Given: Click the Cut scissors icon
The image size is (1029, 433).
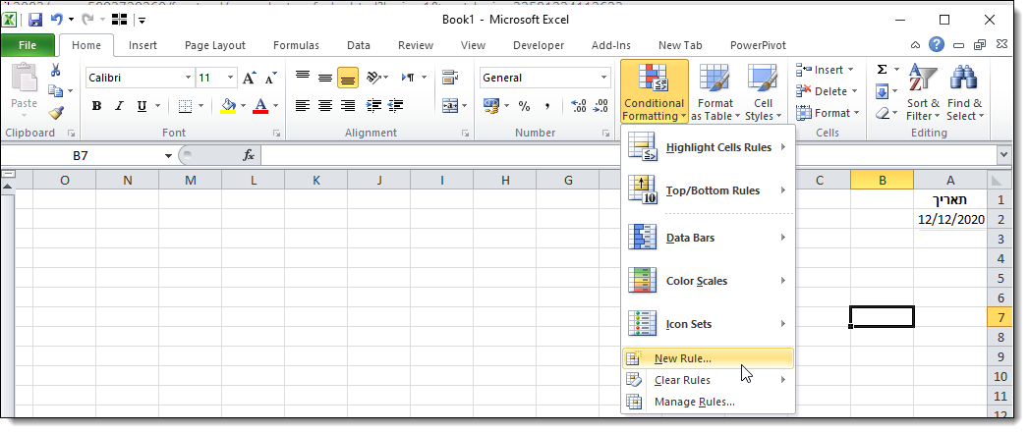Looking at the screenshot, I should pos(56,70).
